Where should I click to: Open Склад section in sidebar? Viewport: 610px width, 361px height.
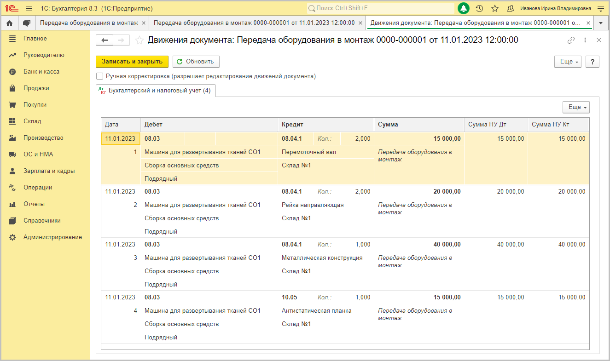click(x=45, y=121)
